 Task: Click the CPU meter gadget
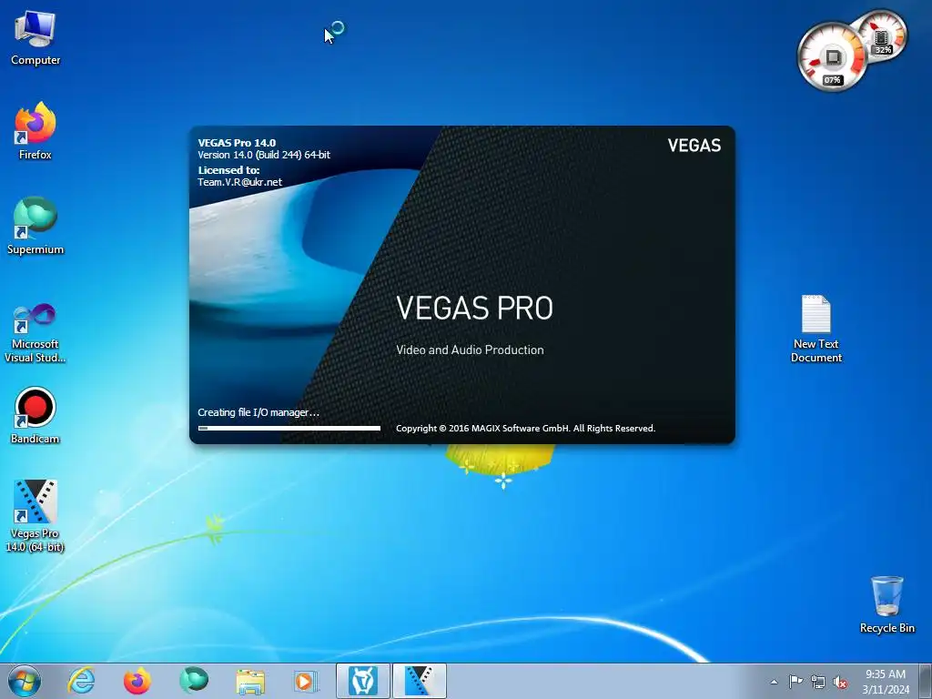point(832,57)
